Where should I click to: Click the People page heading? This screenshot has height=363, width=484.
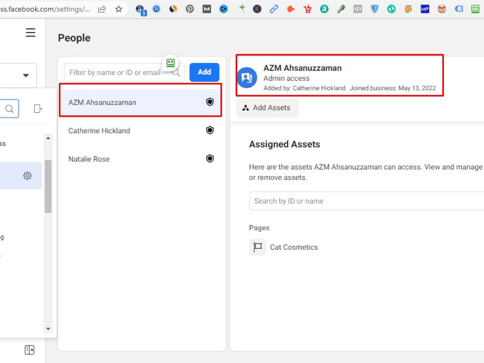[74, 38]
